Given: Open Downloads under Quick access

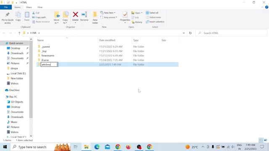Looking at the screenshot, I should coord(17,53).
